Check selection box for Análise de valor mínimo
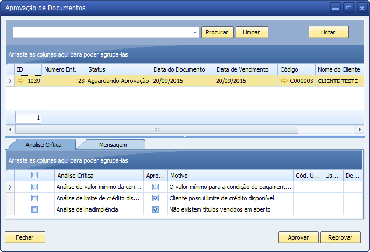Image resolution: width=370 pixels, height=252 pixels. click(34, 187)
